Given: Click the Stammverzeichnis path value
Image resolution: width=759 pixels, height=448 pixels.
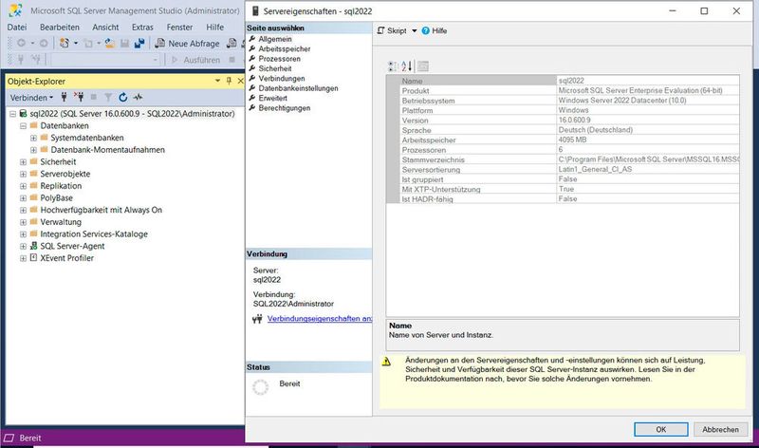Looking at the screenshot, I should [648, 159].
